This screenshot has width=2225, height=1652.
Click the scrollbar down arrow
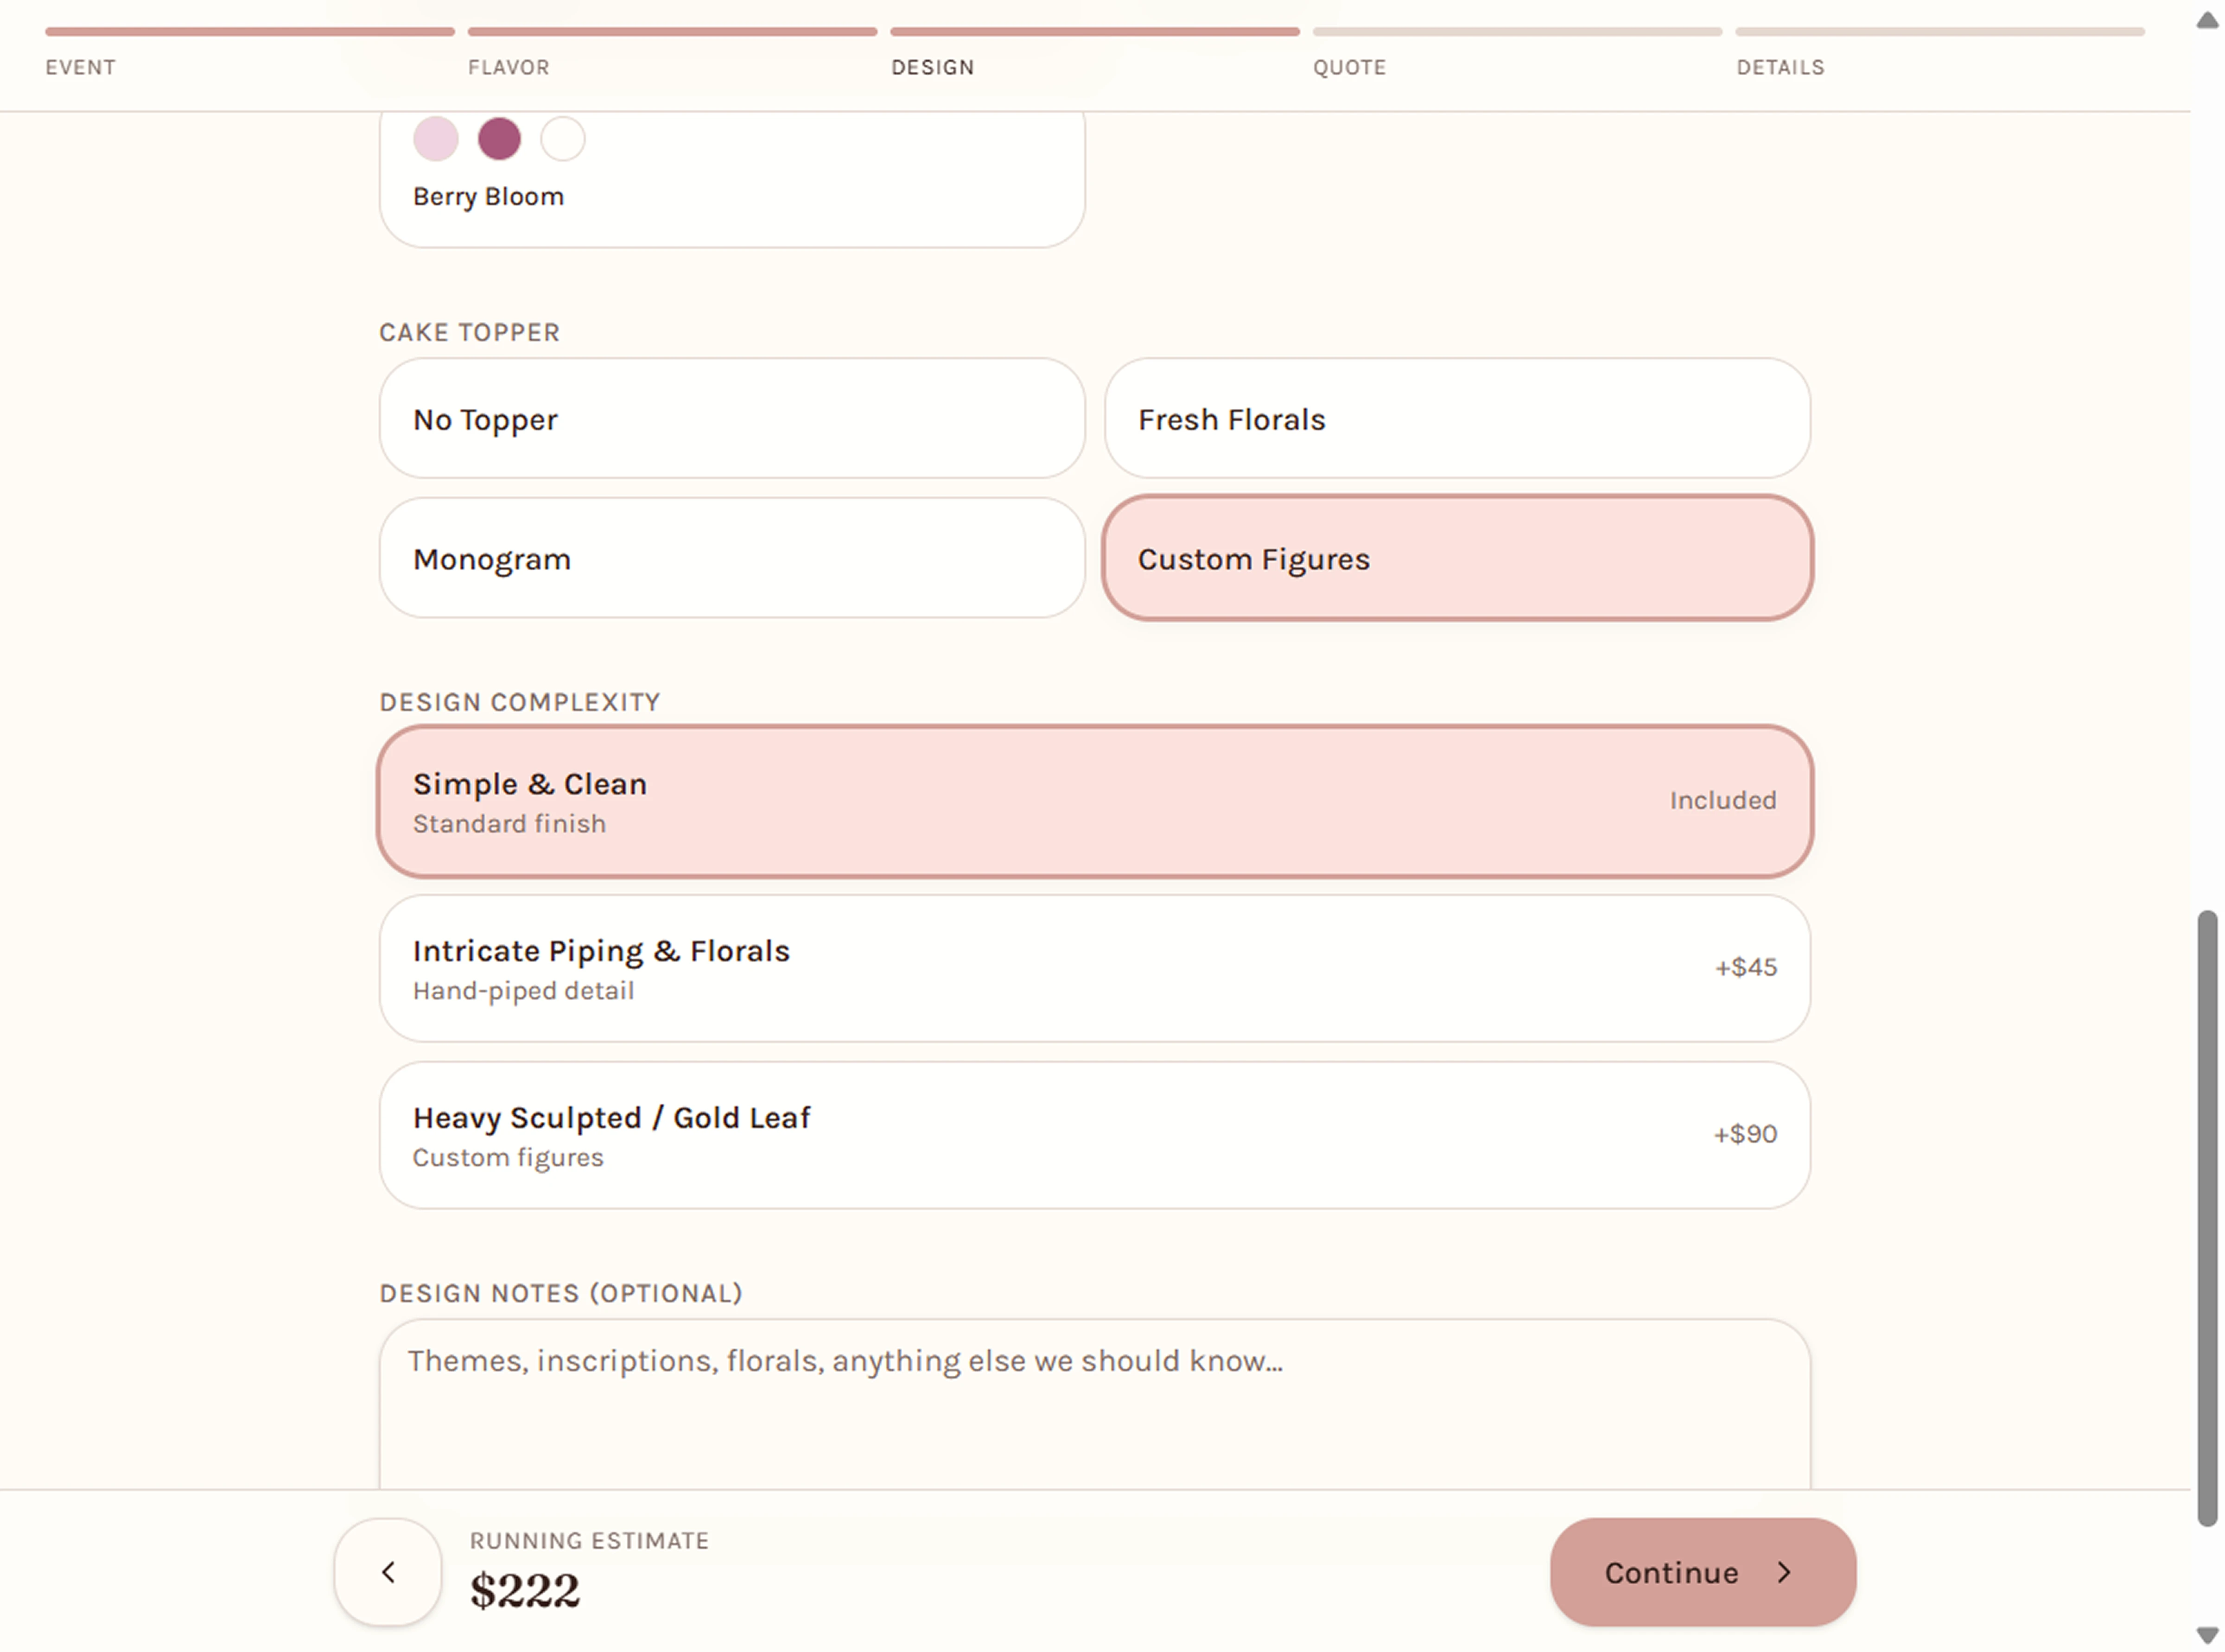(x=2207, y=1634)
